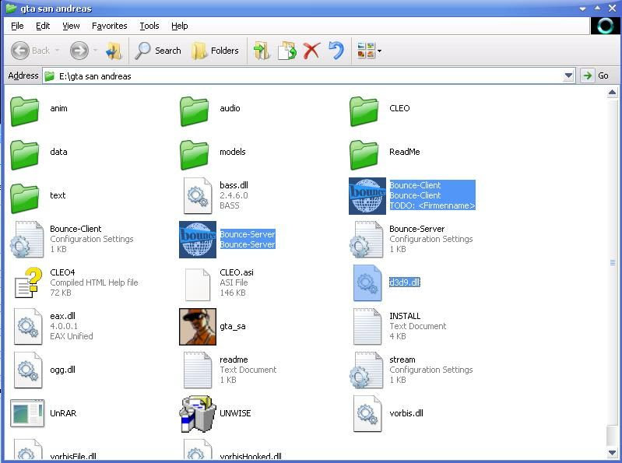Screen dimensions: 622x463
Task: Select the Bounce-Server application icon
Action: [x=198, y=240]
